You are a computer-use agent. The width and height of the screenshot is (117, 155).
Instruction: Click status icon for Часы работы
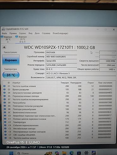(5, 102)
